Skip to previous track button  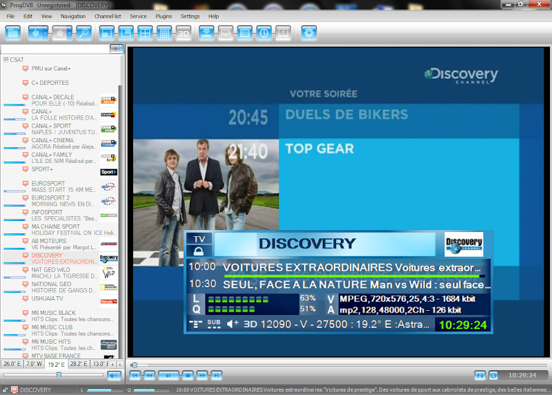tap(135, 376)
